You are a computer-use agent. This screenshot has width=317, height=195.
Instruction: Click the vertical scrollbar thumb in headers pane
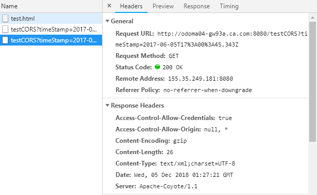312,82
